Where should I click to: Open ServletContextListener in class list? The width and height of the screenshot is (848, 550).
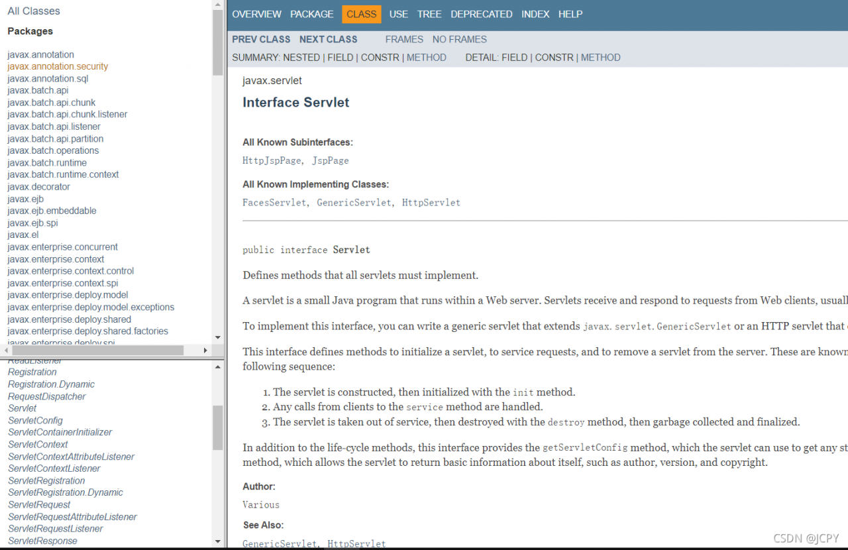(54, 468)
